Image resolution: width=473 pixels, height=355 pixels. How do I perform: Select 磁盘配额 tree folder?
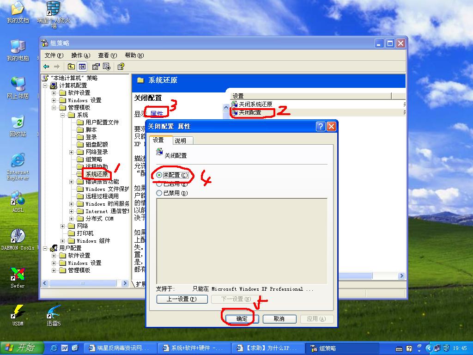[x=97, y=145]
